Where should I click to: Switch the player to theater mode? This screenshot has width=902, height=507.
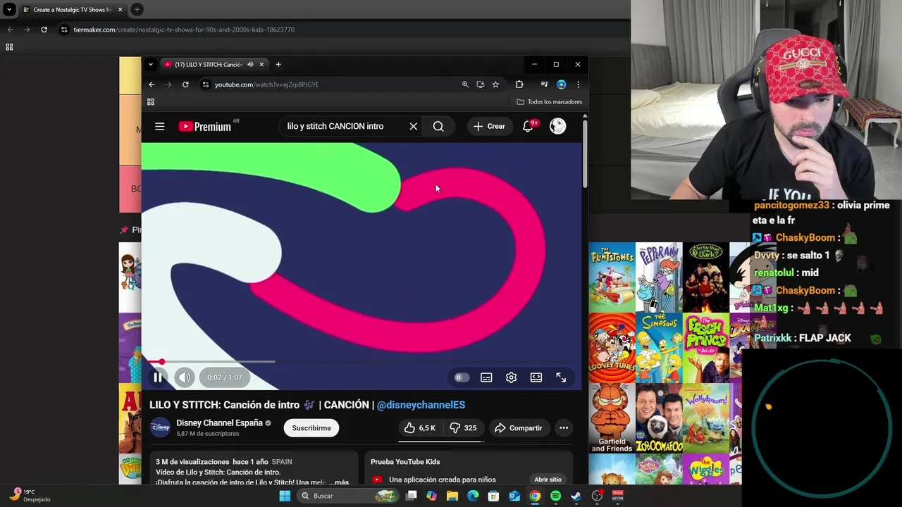(x=536, y=377)
